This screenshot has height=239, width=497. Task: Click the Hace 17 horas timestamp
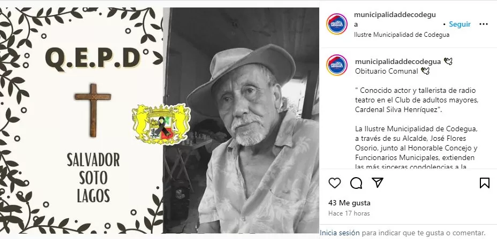pyautogui.click(x=349, y=213)
